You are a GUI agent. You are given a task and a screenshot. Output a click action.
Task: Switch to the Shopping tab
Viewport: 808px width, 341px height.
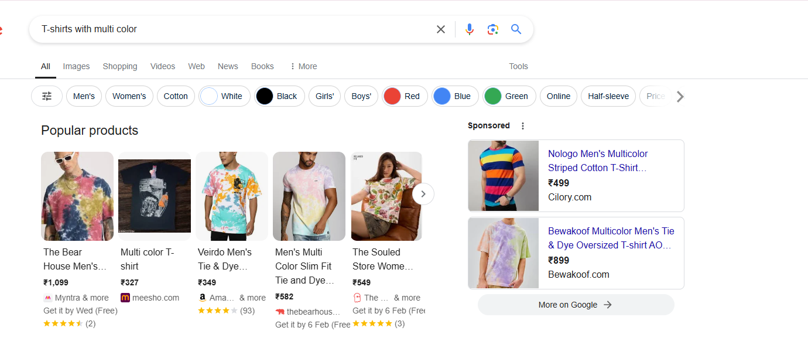[119, 66]
